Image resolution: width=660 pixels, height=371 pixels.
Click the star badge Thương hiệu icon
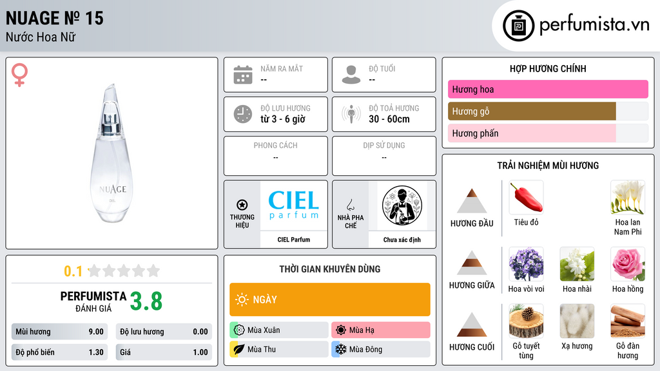tap(242, 205)
